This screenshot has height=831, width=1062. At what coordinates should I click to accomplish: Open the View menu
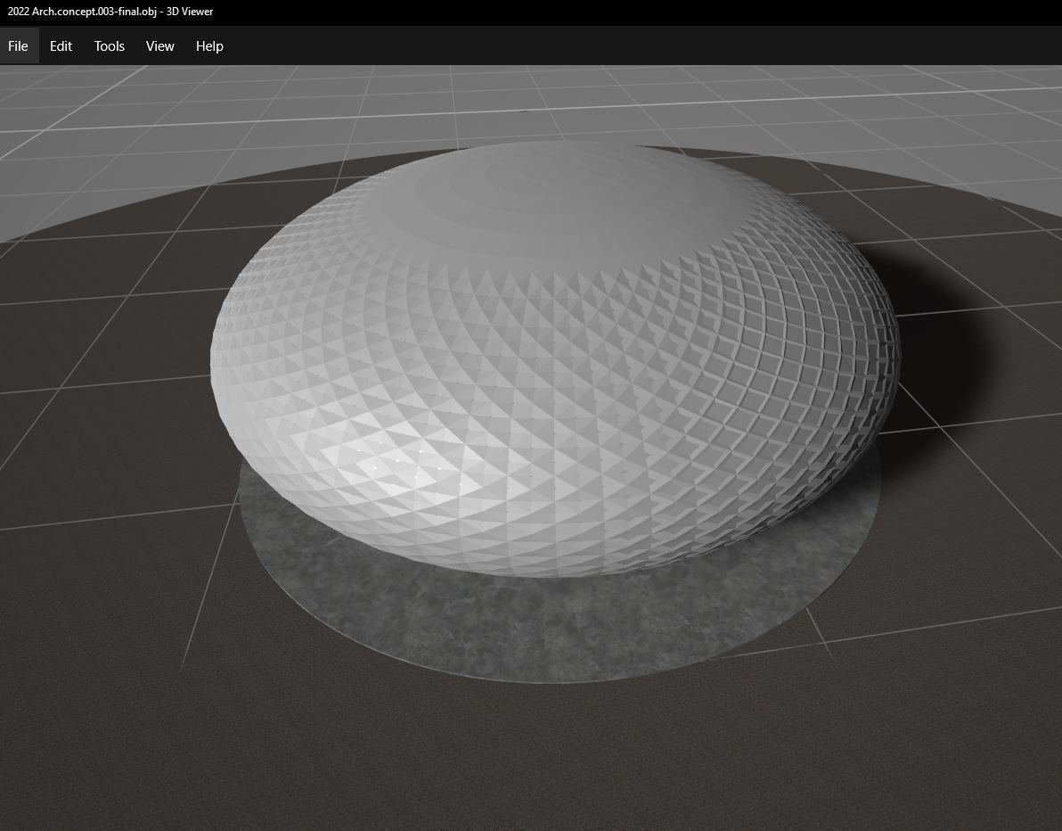[159, 46]
